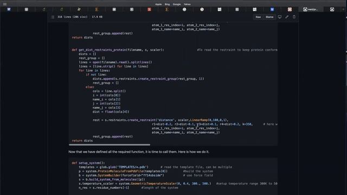347x195 pixels.
Task: Click the 'Now that we have defined' paragraph
Action: click(139, 152)
